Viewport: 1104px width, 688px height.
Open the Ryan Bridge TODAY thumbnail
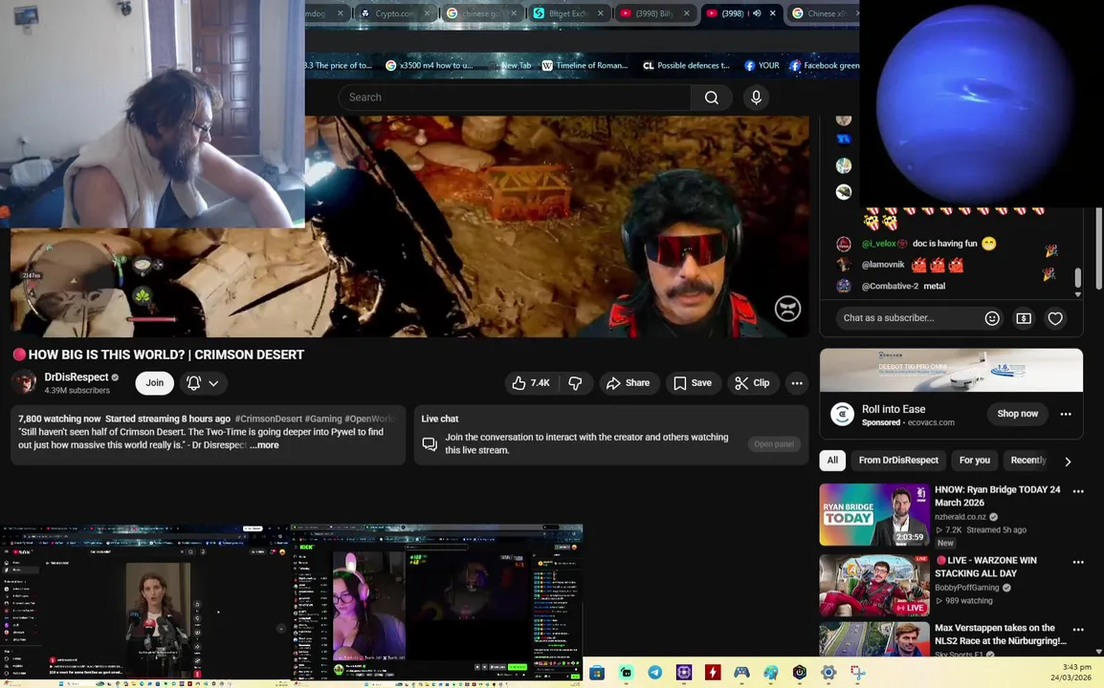pos(873,514)
